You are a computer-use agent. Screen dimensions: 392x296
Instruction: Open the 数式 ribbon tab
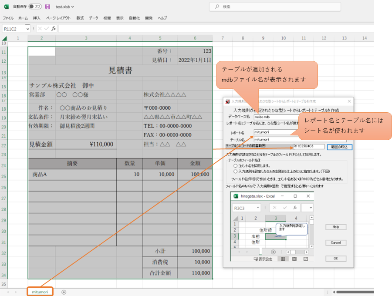[x=80, y=18]
